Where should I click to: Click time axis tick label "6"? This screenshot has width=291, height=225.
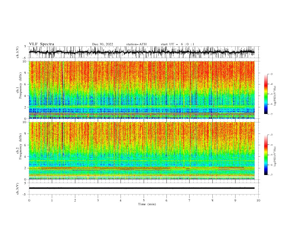(x=166, y=200)
